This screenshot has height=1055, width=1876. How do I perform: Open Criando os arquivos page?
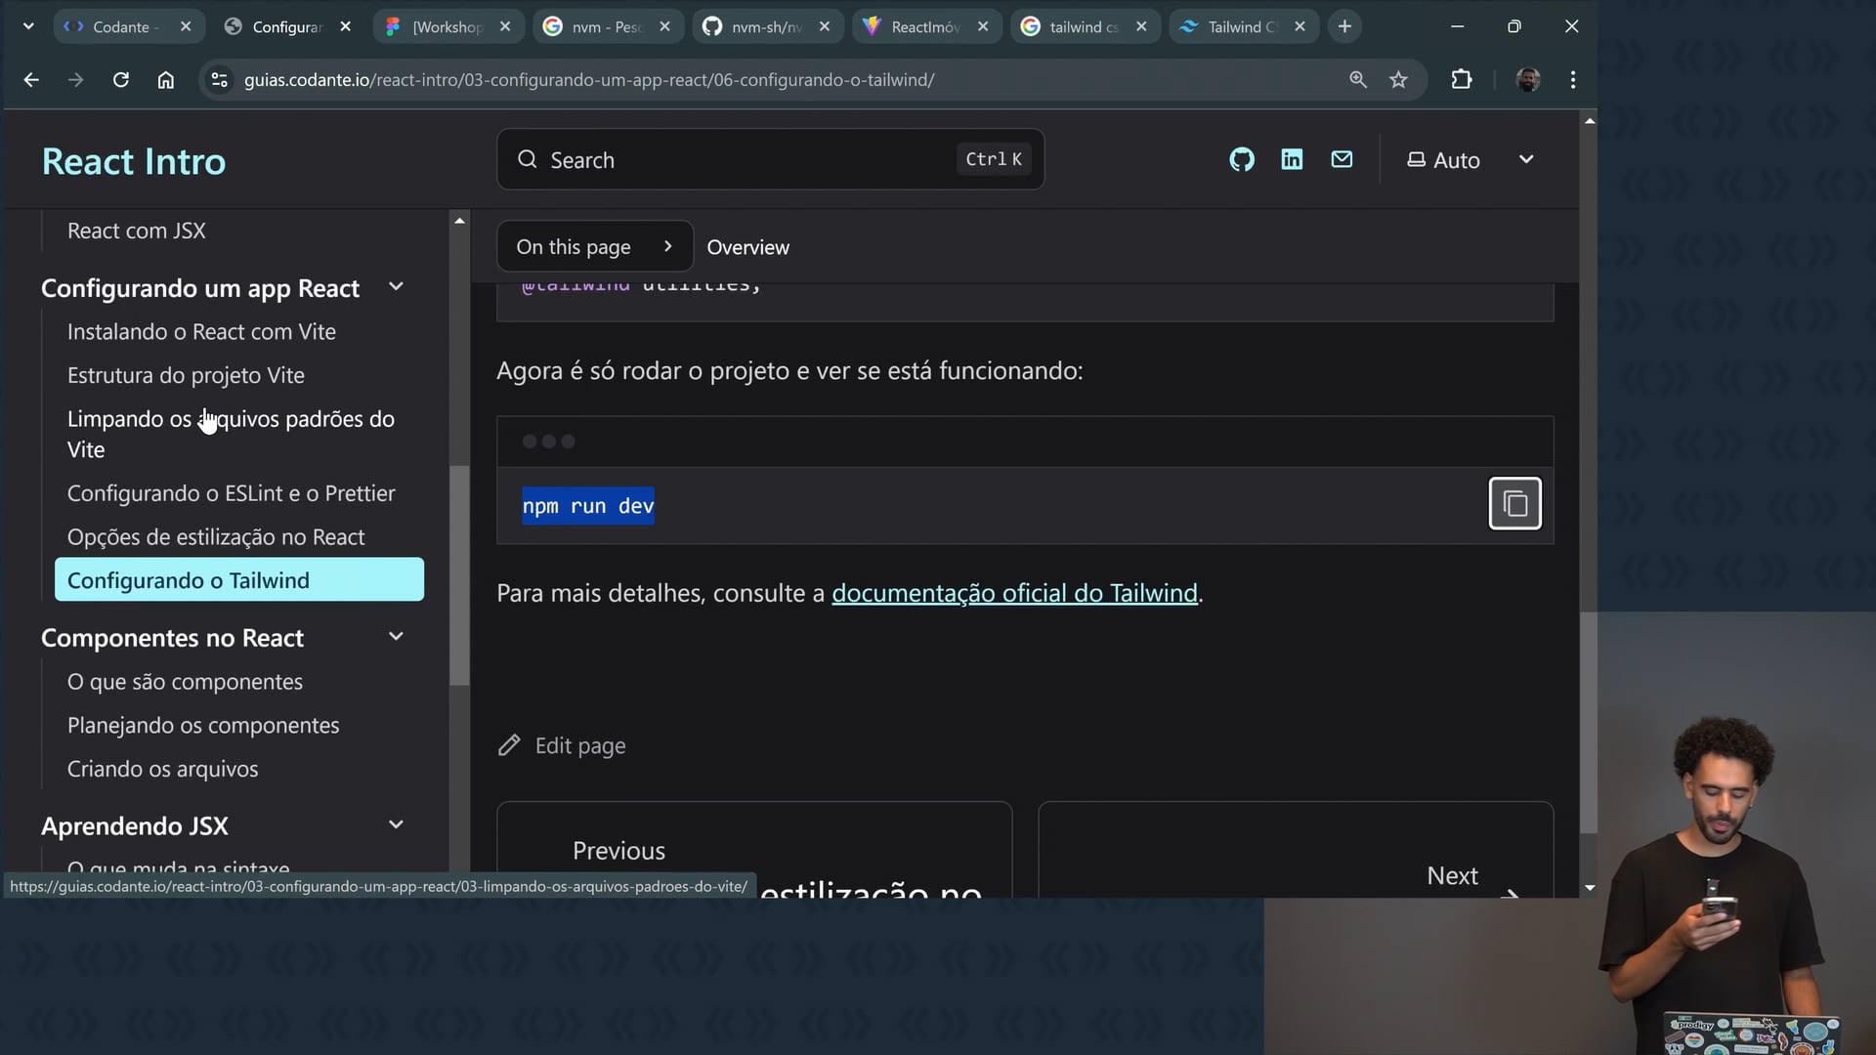pos(163,770)
